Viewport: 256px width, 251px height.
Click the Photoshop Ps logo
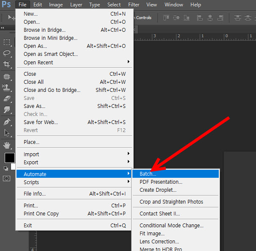pos(6,4)
